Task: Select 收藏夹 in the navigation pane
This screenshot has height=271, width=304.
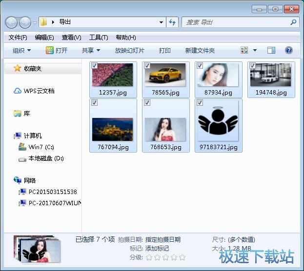Action: [x=42, y=68]
